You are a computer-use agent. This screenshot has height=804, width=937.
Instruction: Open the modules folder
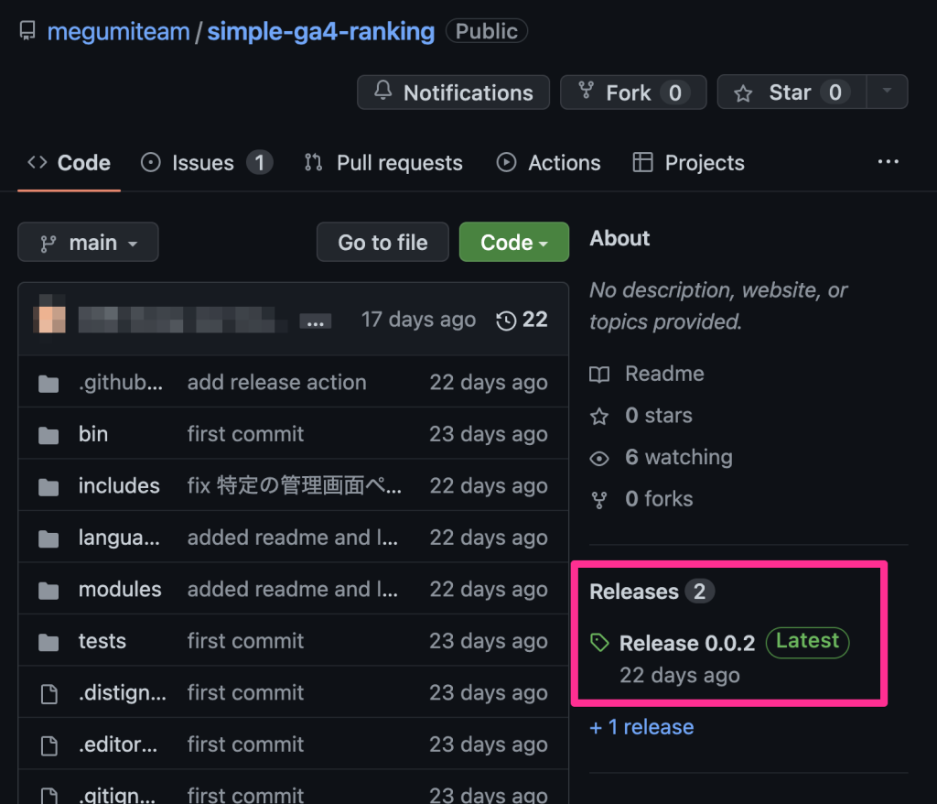coord(120,589)
